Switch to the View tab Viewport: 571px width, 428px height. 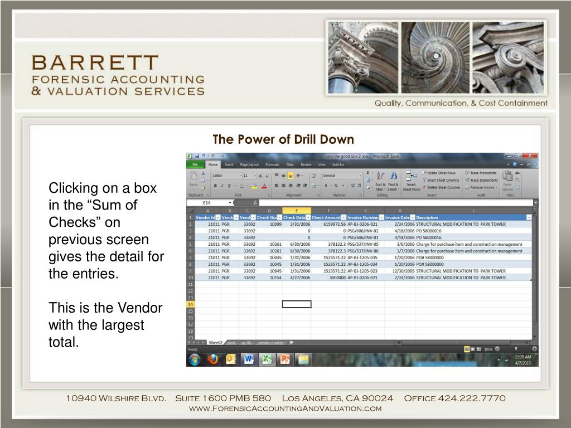coord(322,164)
